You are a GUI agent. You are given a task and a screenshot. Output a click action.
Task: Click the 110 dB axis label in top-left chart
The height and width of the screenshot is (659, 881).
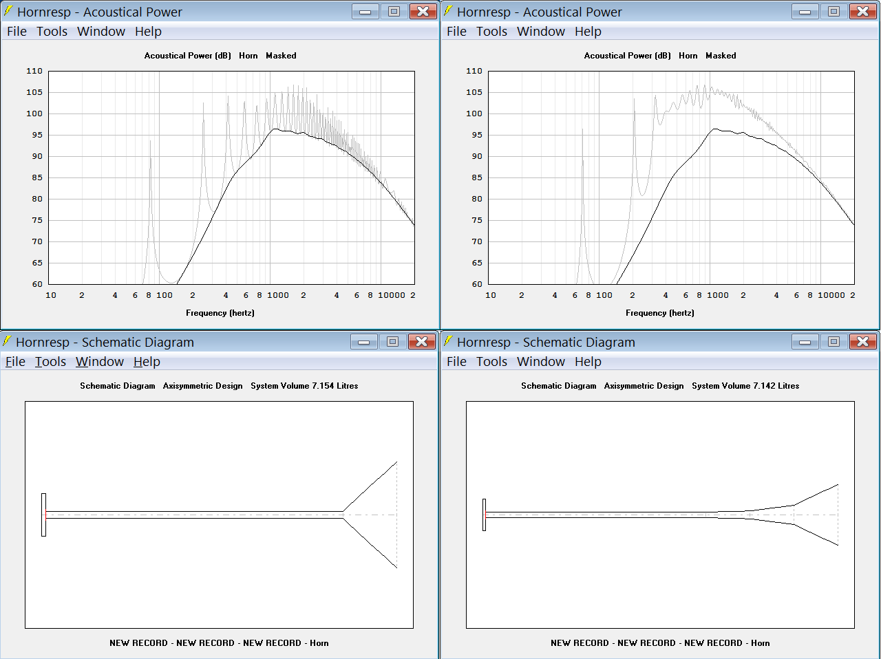34,71
